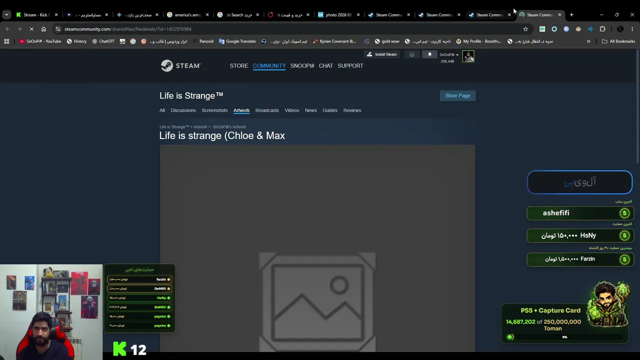Open the Google Translate bookmark

[x=237, y=41]
